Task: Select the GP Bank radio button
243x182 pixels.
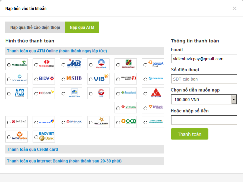Action: (x=63, y=122)
